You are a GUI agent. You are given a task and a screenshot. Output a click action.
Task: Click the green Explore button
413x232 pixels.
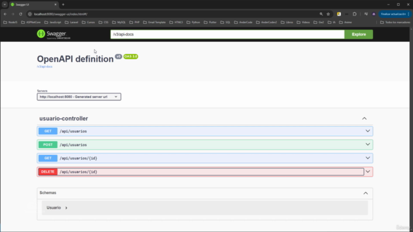tap(359, 34)
